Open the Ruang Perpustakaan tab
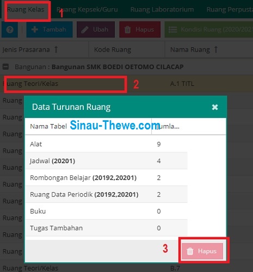The height and width of the screenshot is (272, 253). point(230,9)
